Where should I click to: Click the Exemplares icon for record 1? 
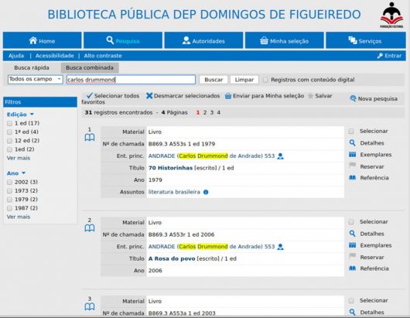coord(353,155)
